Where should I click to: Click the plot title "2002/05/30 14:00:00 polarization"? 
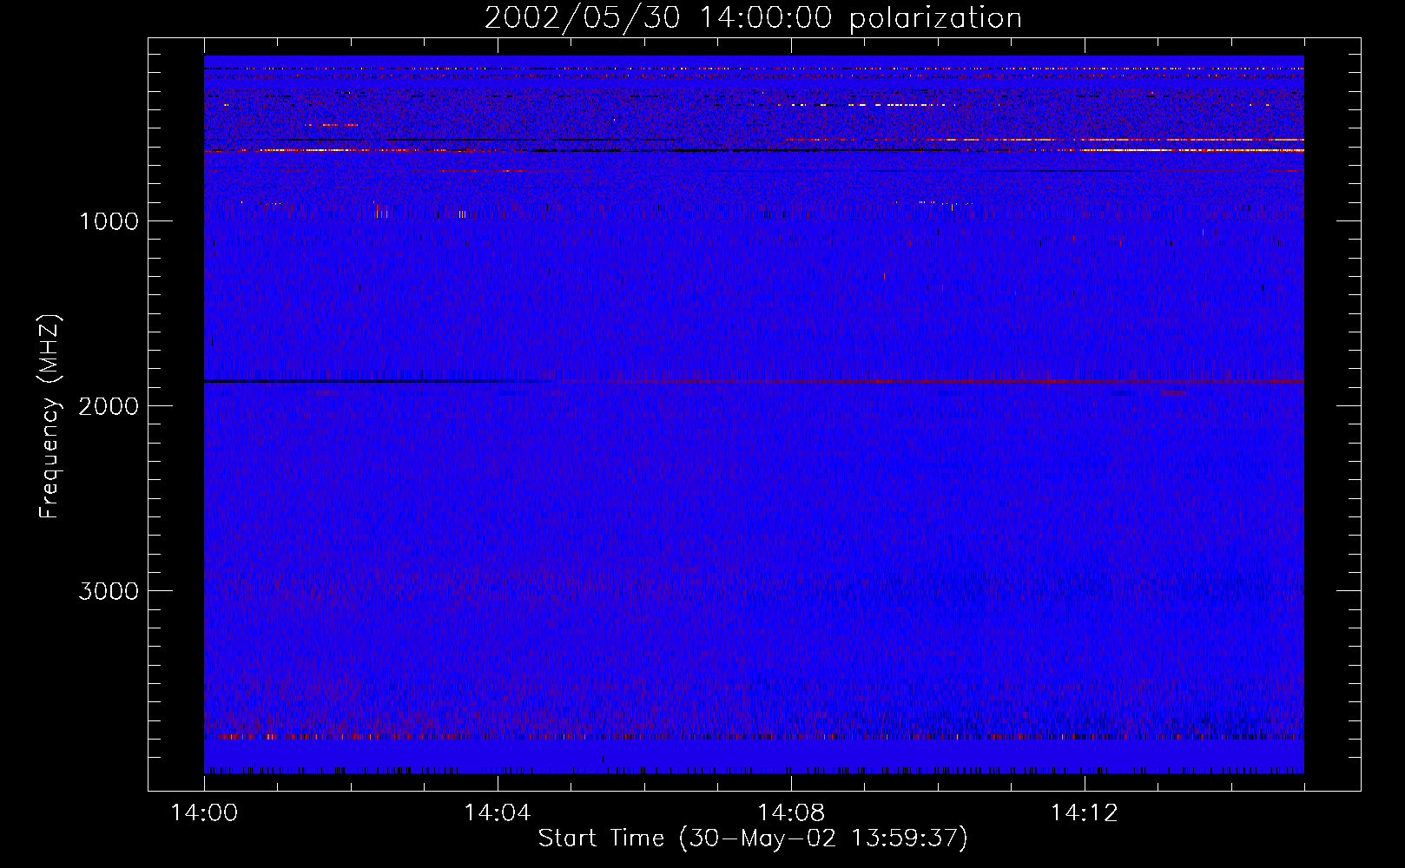click(753, 18)
